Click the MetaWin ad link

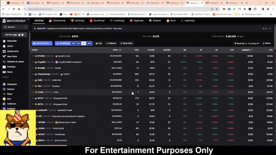[41, 28]
